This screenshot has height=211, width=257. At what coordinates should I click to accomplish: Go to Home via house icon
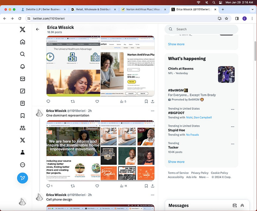[x=22, y=42]
